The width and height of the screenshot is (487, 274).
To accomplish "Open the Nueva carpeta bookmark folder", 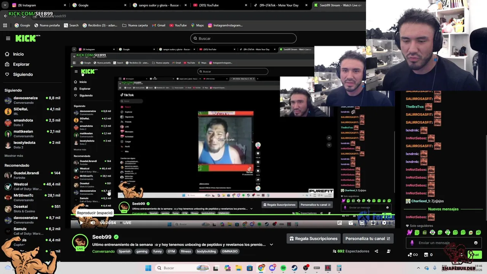I will point(135,25).
